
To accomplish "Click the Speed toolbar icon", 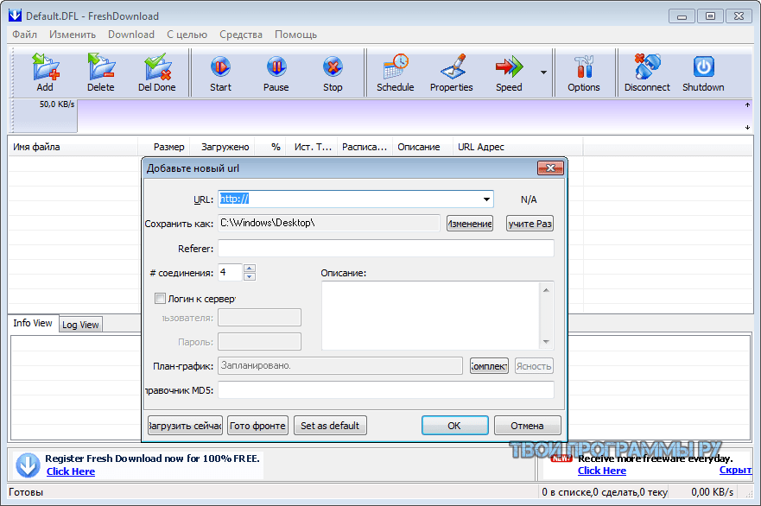I will [509, 73].
